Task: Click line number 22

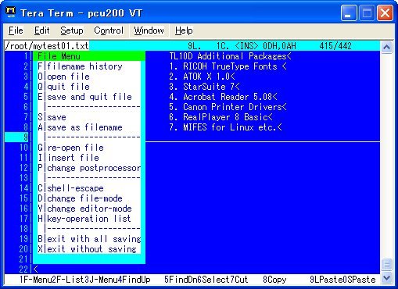Action: 23,269
